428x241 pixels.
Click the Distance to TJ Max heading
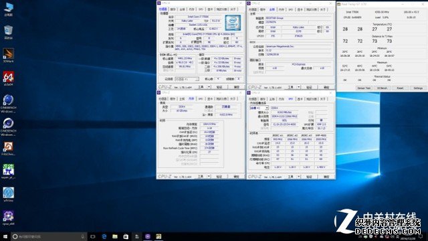point(382,36)
